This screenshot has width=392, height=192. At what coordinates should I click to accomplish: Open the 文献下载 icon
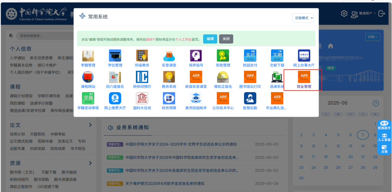277,56
